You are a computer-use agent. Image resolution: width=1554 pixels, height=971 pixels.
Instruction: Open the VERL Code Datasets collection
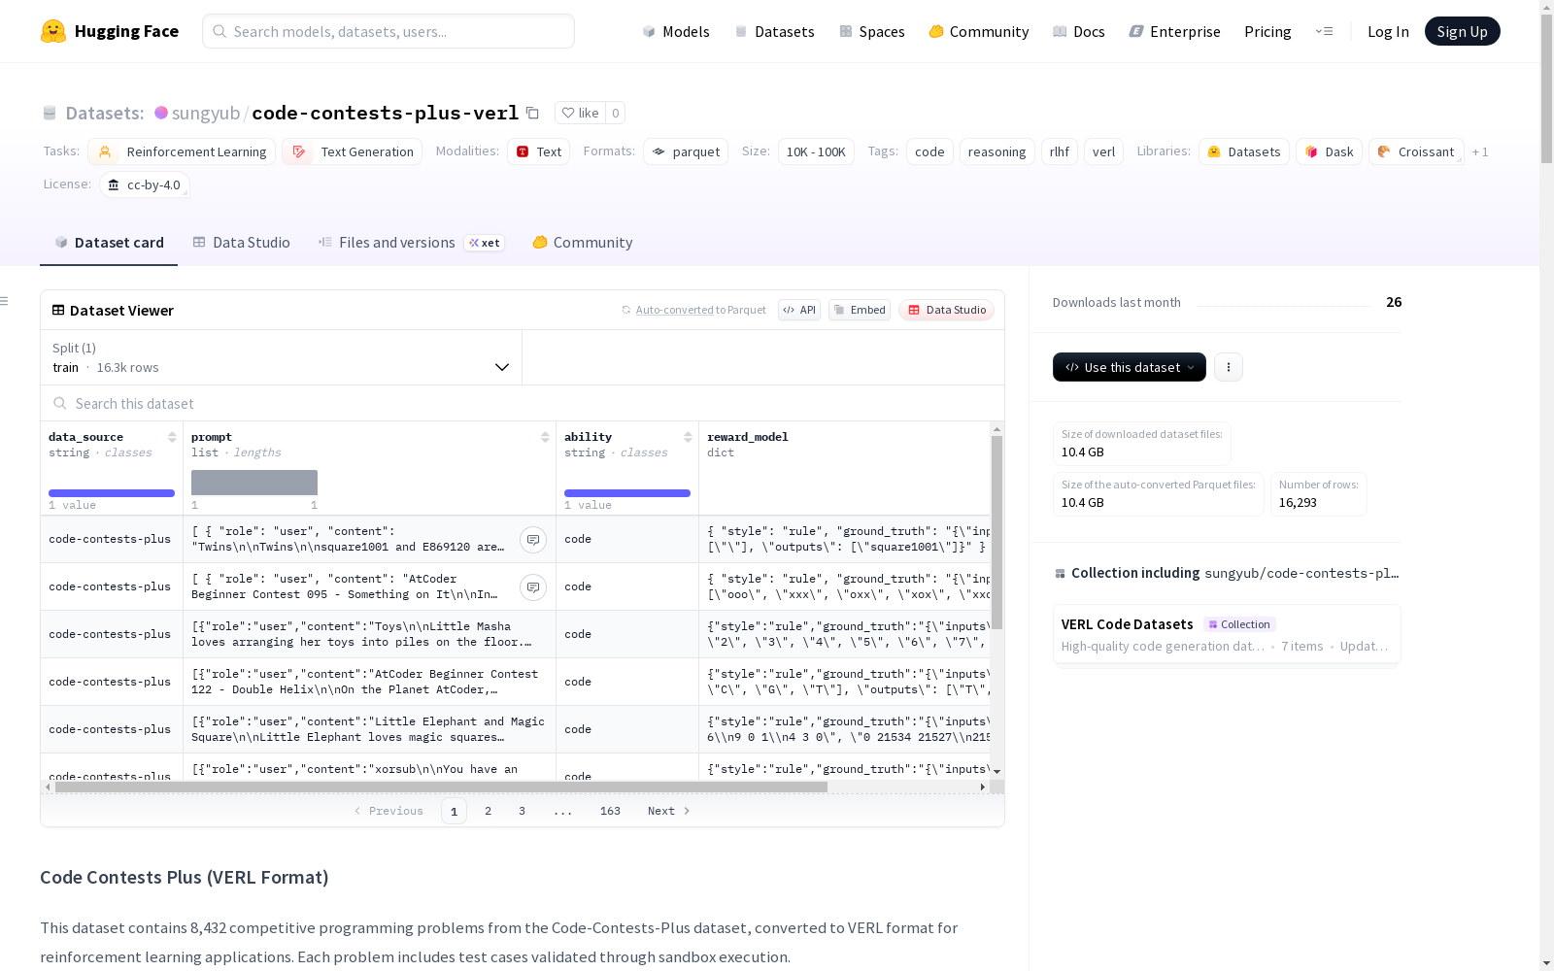[x=1227, y=634]
